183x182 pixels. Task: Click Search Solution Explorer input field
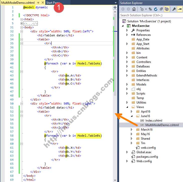(x=151, y=15)
